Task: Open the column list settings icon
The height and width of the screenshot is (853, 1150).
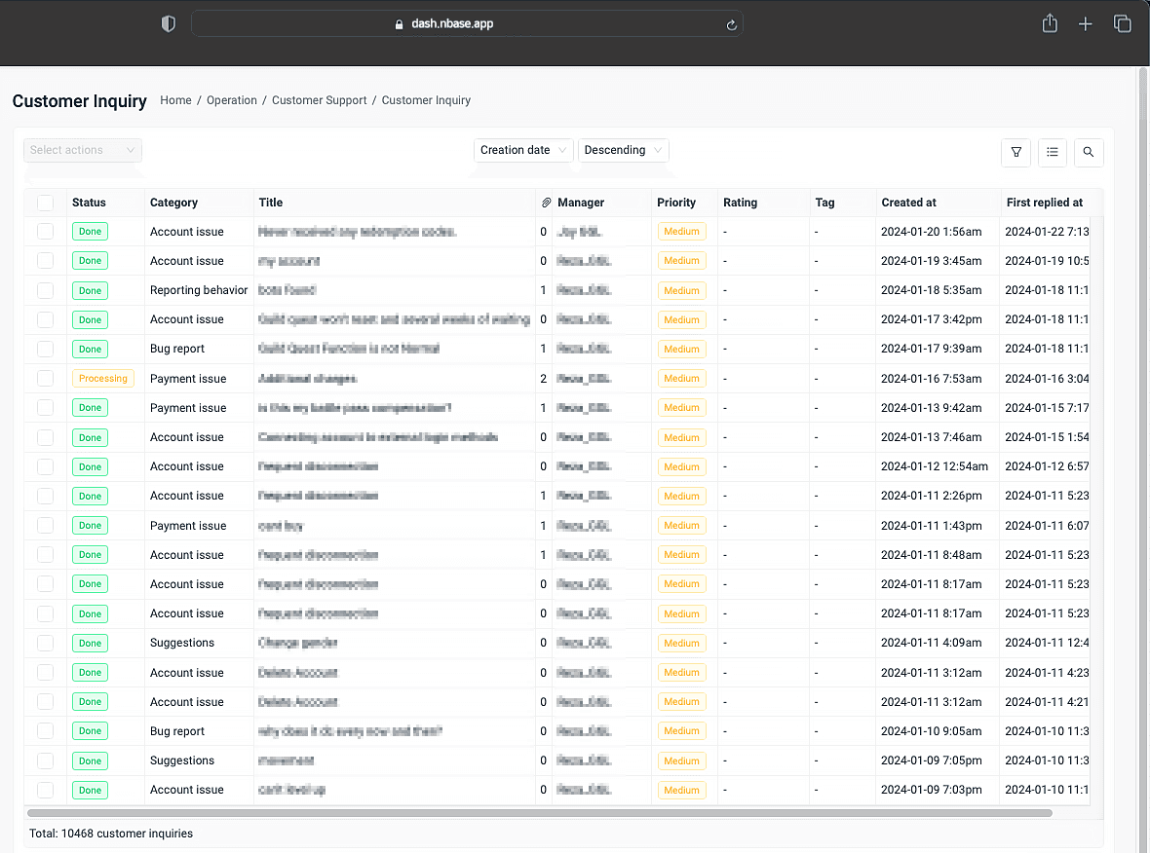Action: coord(1052,152)
